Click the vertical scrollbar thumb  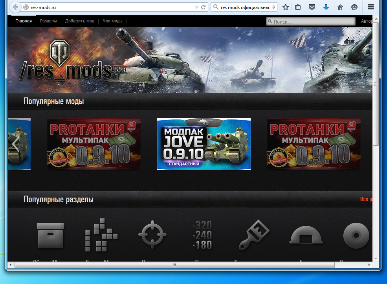click(376, 84)
